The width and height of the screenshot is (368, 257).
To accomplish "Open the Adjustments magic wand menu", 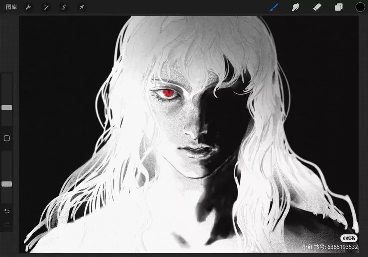I will click(x=46, y=7).
